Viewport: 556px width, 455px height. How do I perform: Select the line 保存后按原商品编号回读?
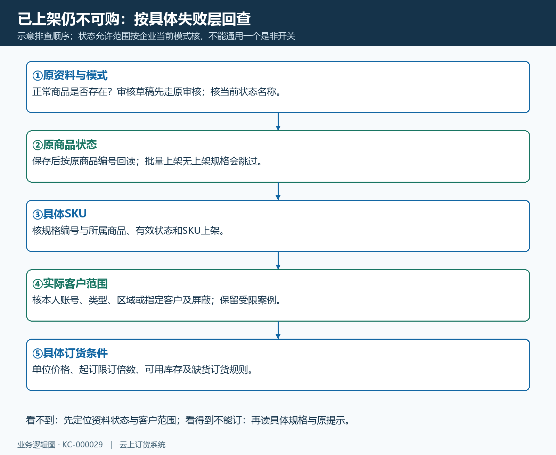[x=147, y=161]
